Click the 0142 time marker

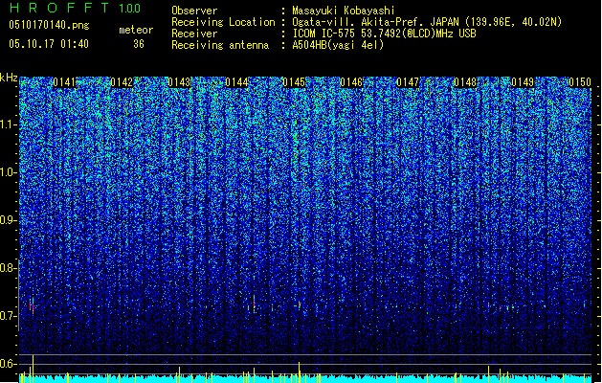[122, 82]
